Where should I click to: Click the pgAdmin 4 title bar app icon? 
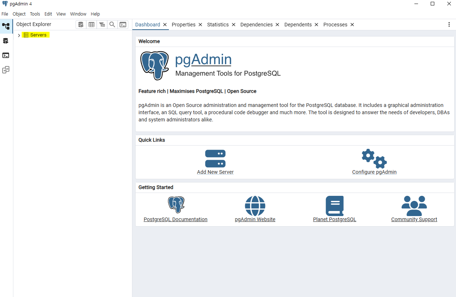(x=5, y=4)
